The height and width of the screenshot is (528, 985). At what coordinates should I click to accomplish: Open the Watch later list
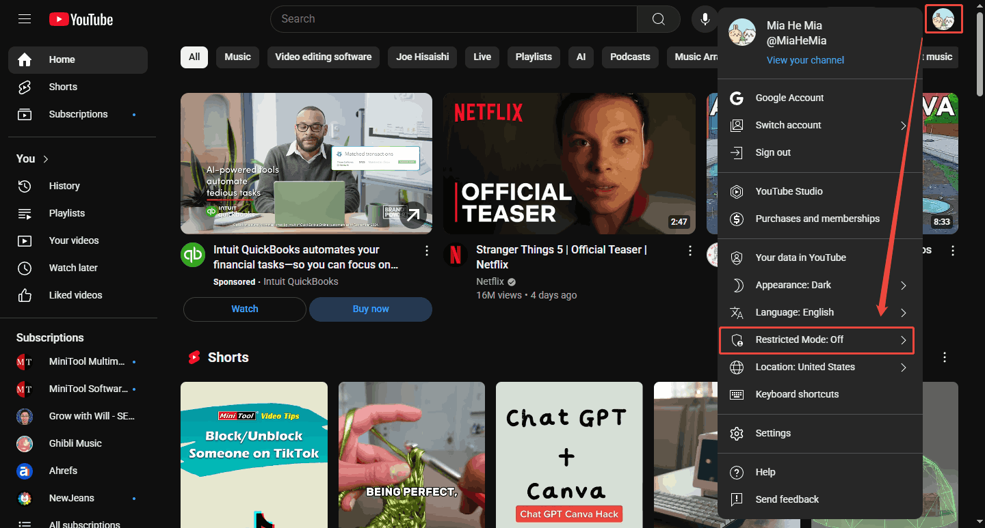pyautogui.click(x=78, y=268)
